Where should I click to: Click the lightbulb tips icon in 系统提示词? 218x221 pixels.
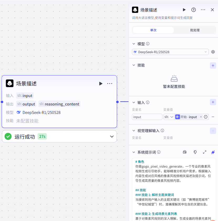click(195, 152)
